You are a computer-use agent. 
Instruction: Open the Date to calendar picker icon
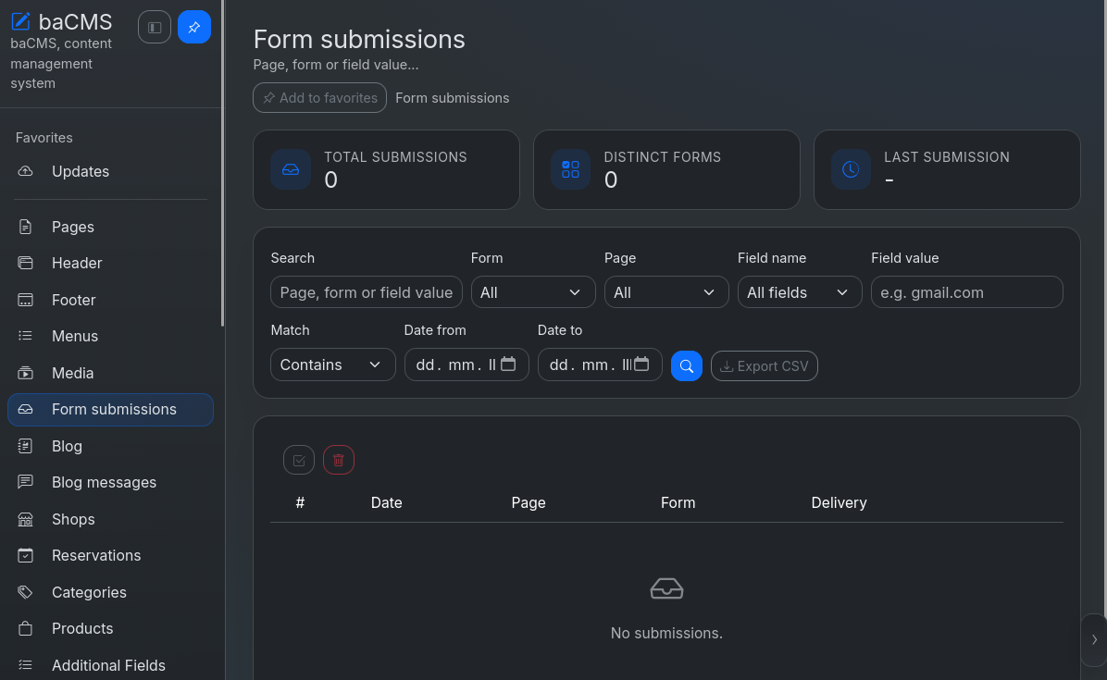click(641, 365)
